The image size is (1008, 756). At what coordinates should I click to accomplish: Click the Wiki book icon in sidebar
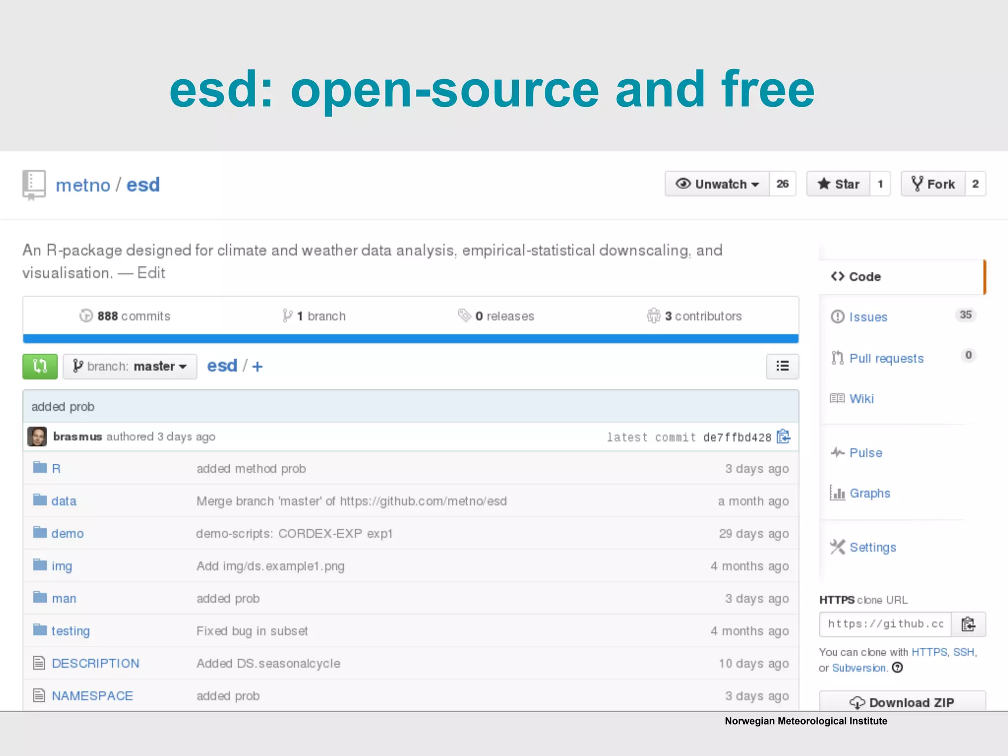837,398
